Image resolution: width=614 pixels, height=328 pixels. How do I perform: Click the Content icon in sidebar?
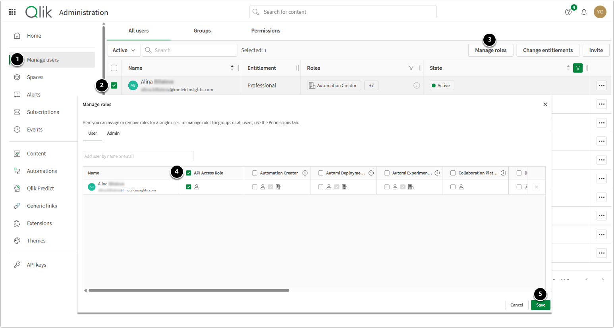[17, 154]
